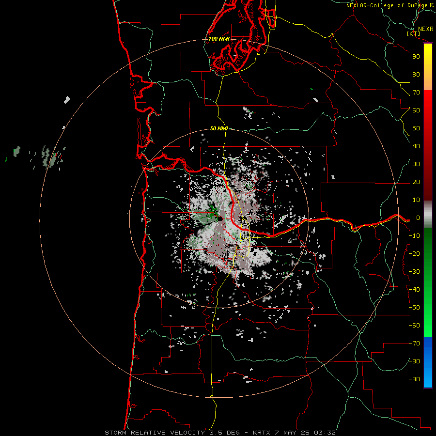Click the gray zero-velocity band of the color bar
Screen dimensions: 436x436
(x=428, y=215)
